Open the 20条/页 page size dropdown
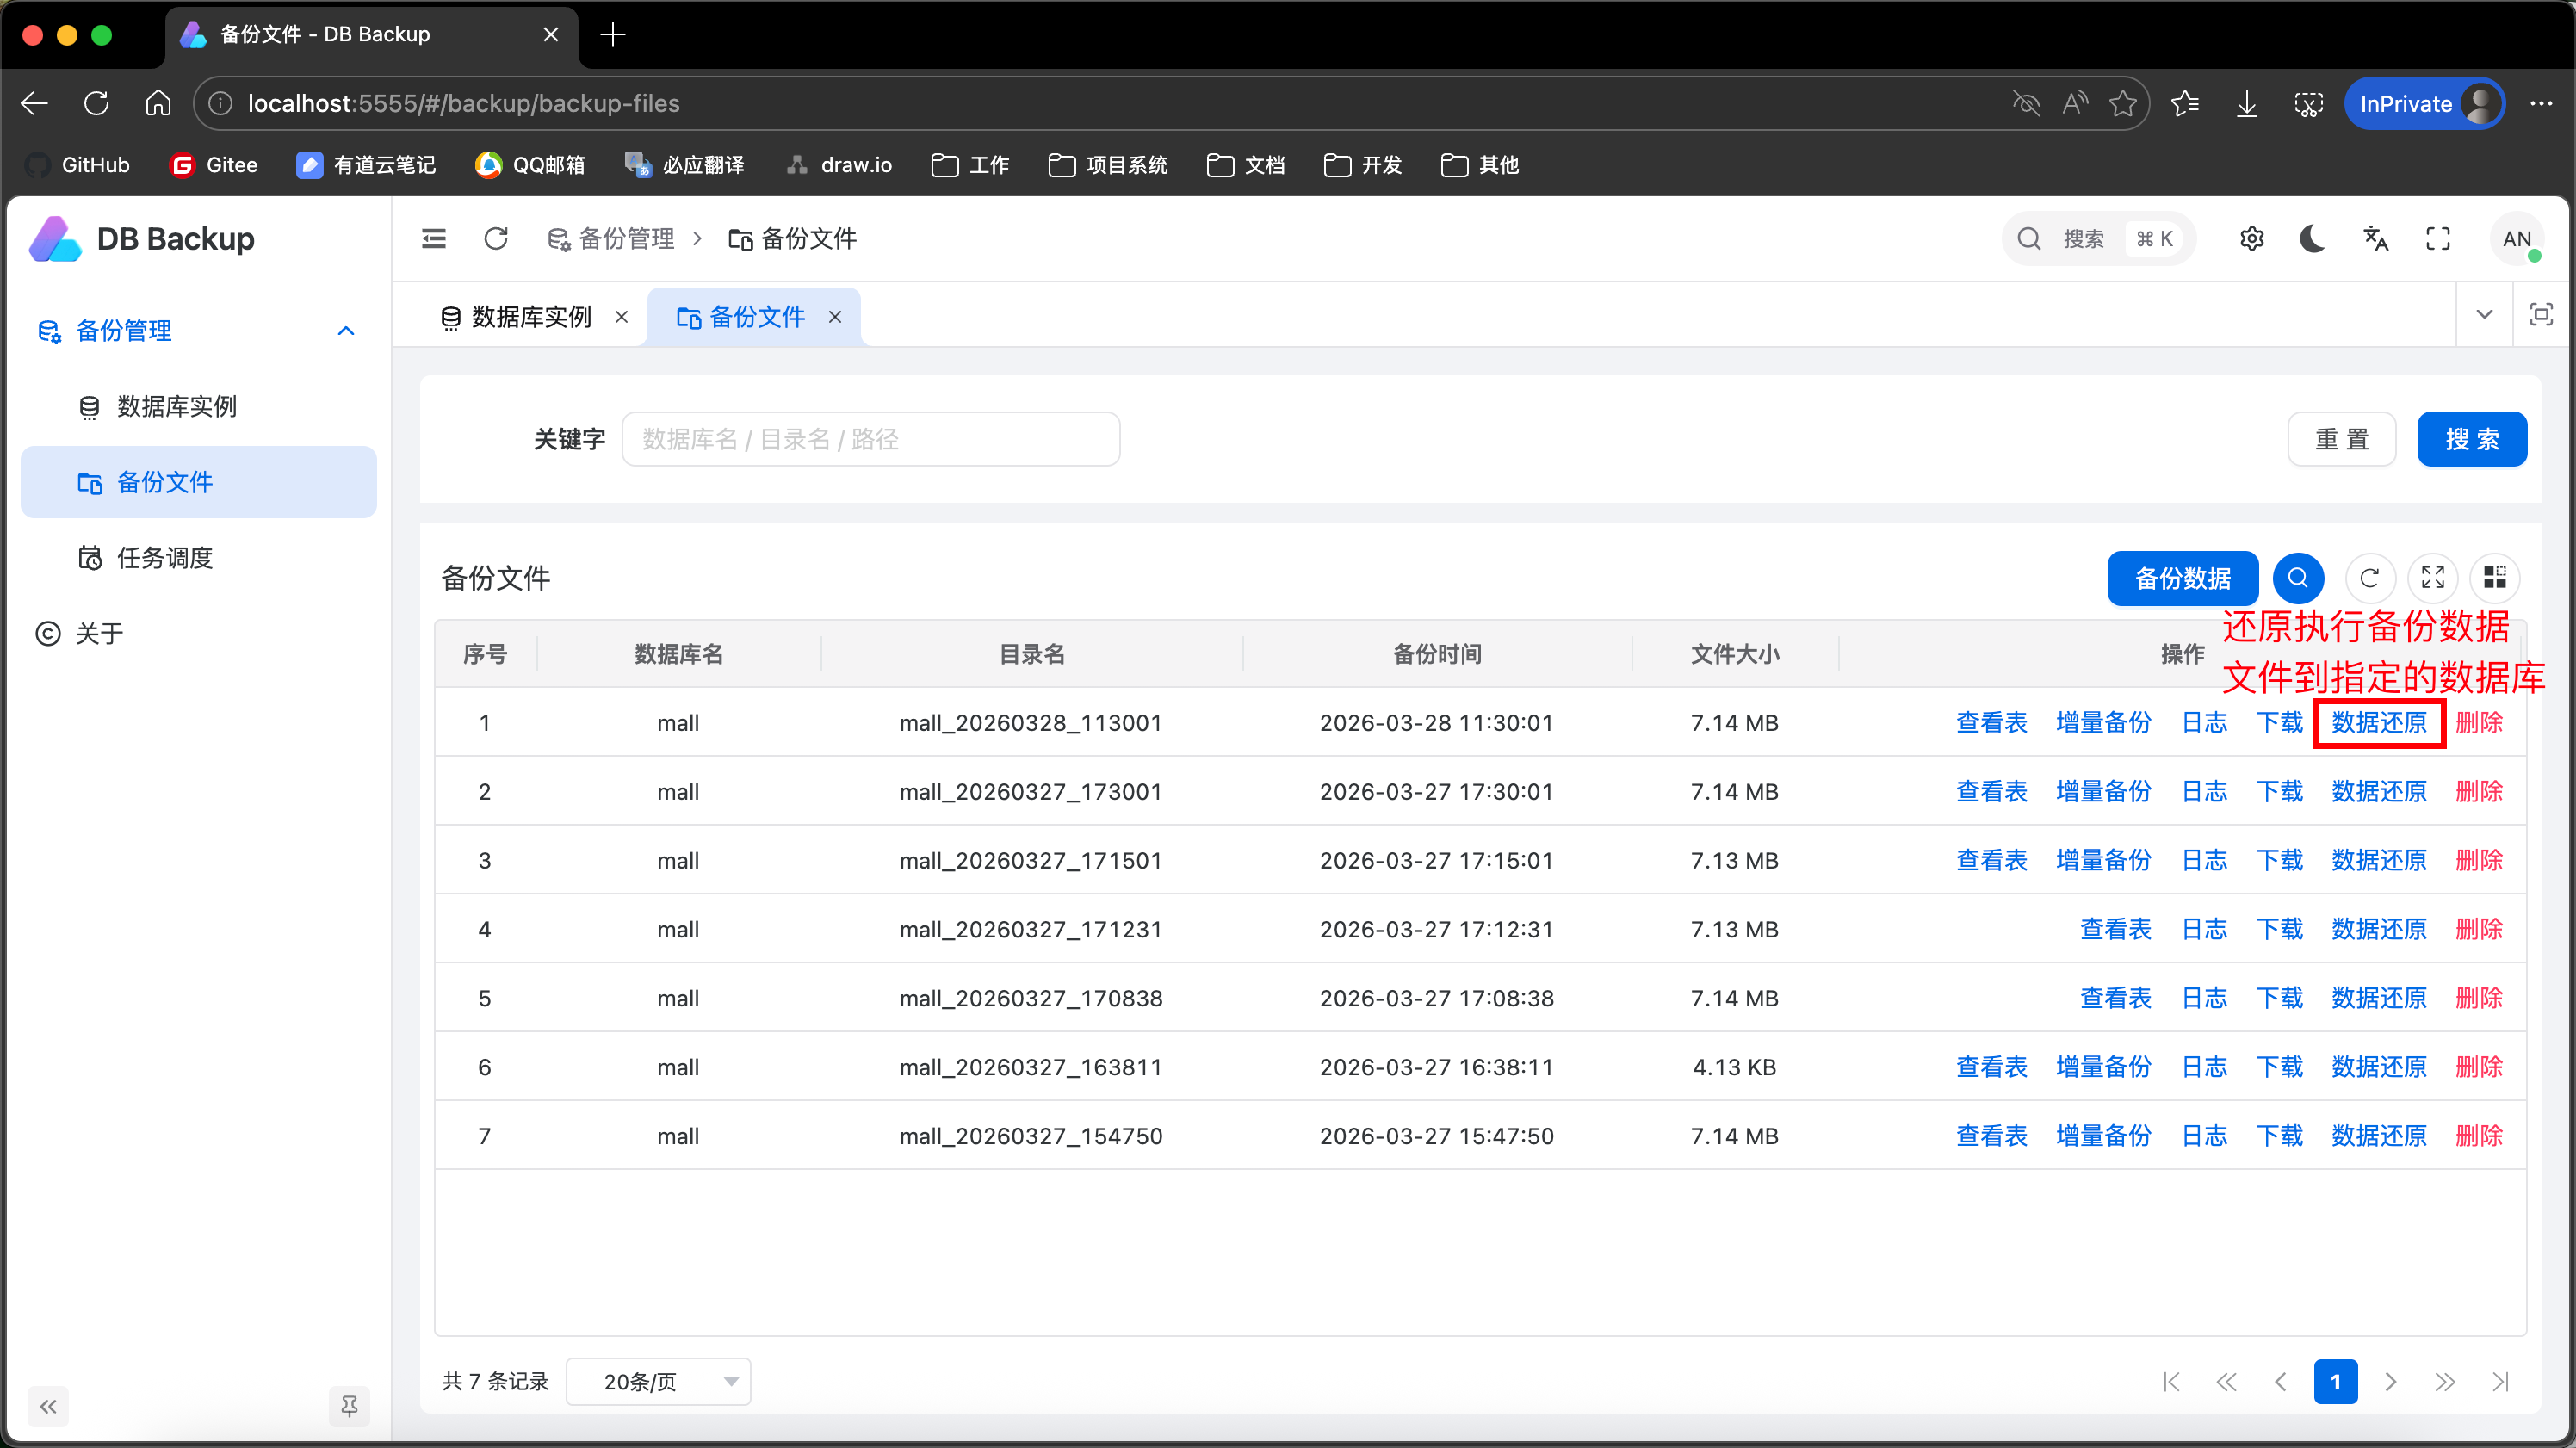 pos(658,1381)
